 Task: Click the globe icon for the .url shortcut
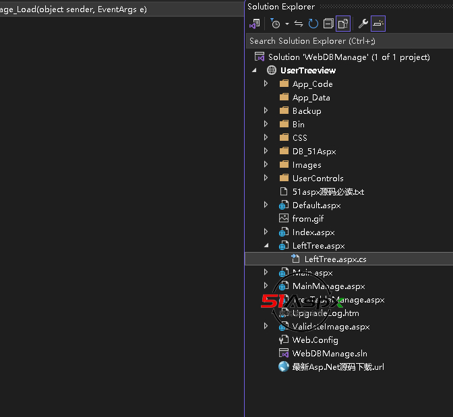tap(284, 366)
